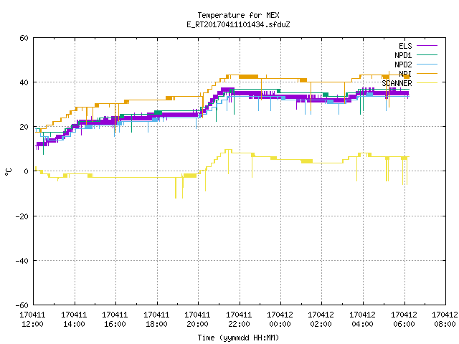The height and width of the screenshot is (344, 459).
Task: Click the x-axis tick label '170412 02:00'
Action: click(x=321, y=320)
